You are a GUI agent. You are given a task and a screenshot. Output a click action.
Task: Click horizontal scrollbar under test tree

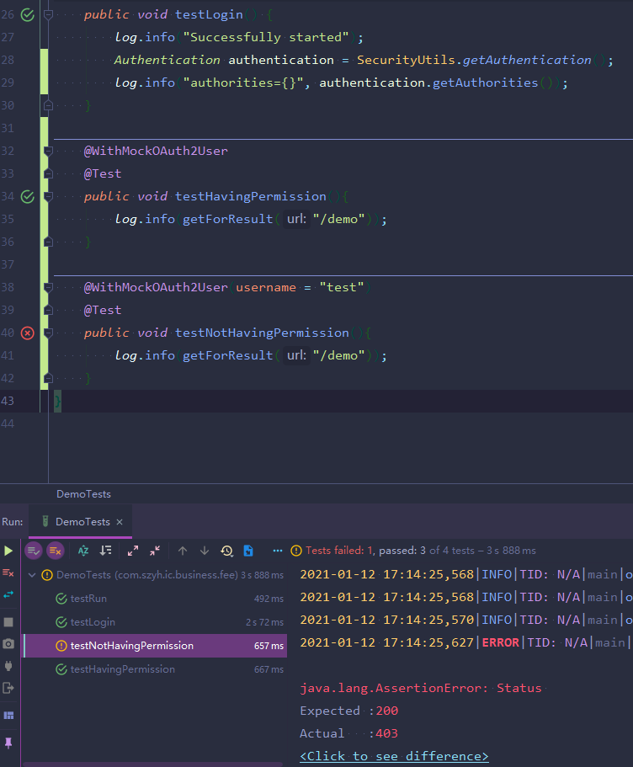click(x=152, y=764)
